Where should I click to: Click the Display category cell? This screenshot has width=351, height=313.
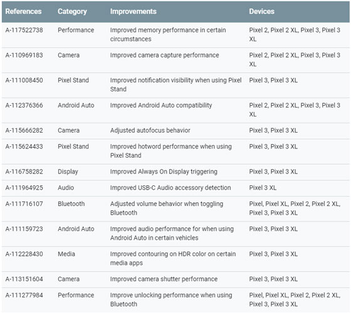click(68, 172)
